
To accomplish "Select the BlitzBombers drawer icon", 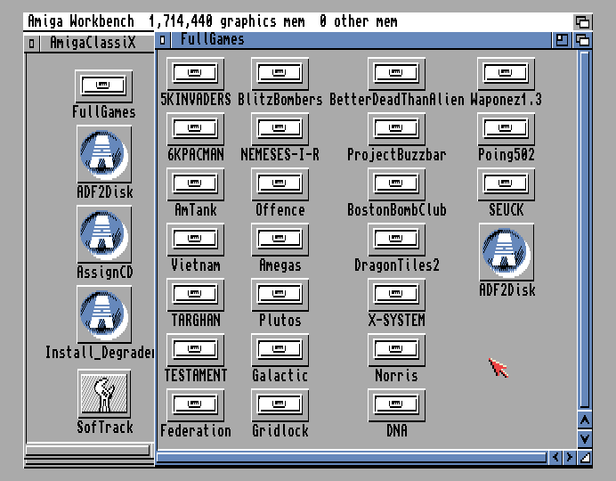I will click(280, 74).
